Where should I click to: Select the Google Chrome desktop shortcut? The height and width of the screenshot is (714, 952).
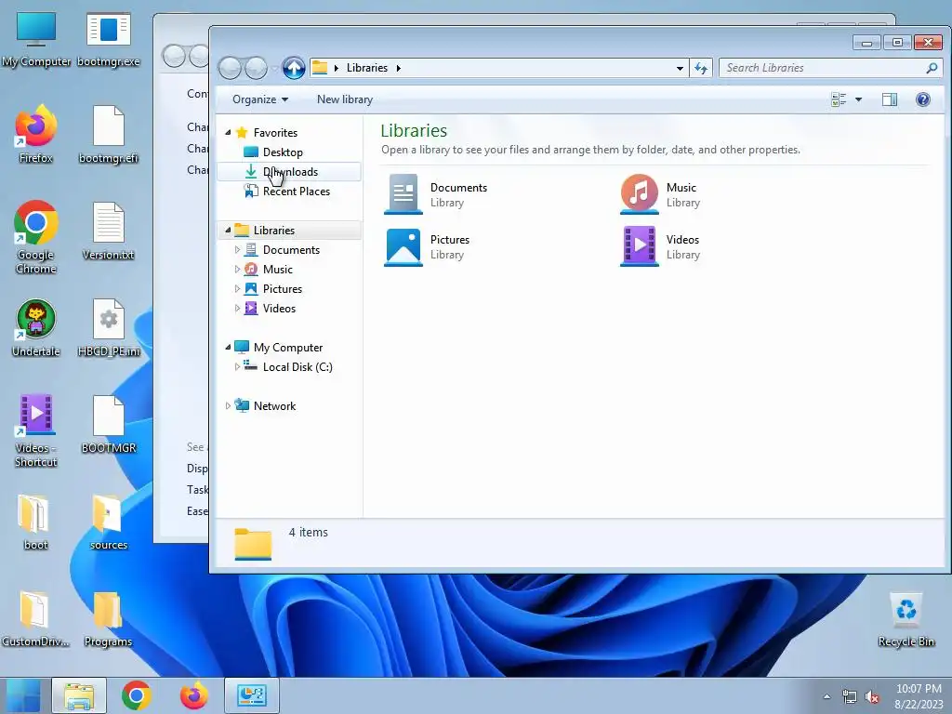(x=36, y=237)
